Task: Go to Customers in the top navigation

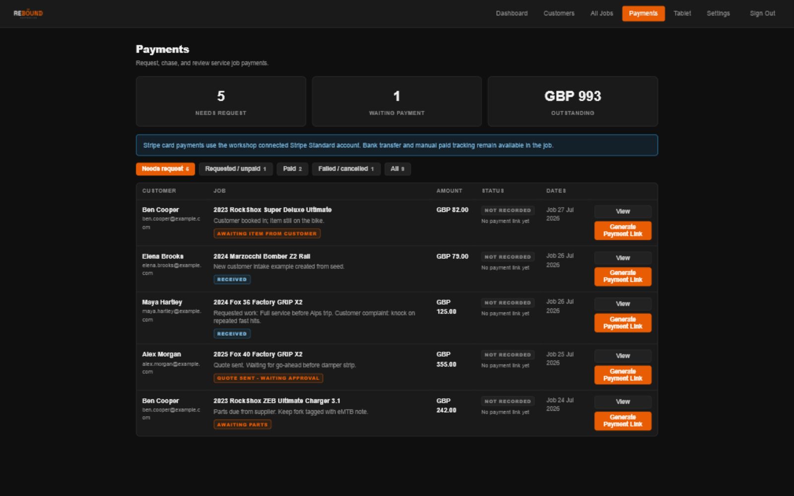Action: tap(559, 13)
